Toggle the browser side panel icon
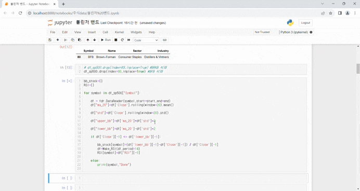This screenshot has width=360, height=191. (x=340, y=13)
